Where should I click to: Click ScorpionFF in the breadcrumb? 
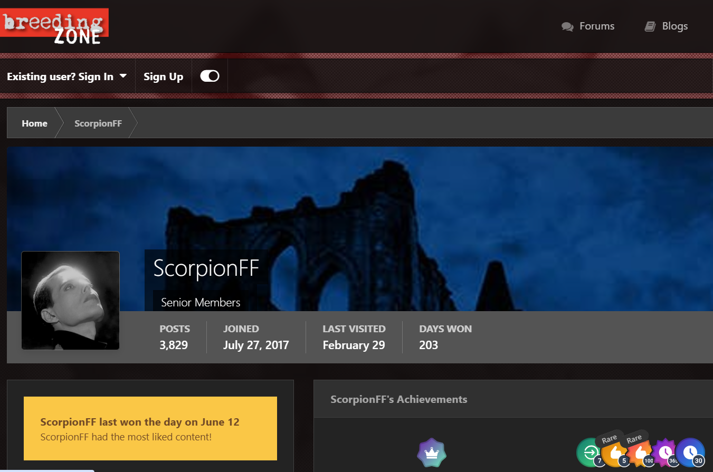(x=98, y=123)
